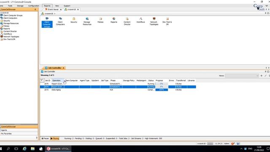Sort by Transferred column header
This screenshot has height=152, width=270.
tap(181, 81)
